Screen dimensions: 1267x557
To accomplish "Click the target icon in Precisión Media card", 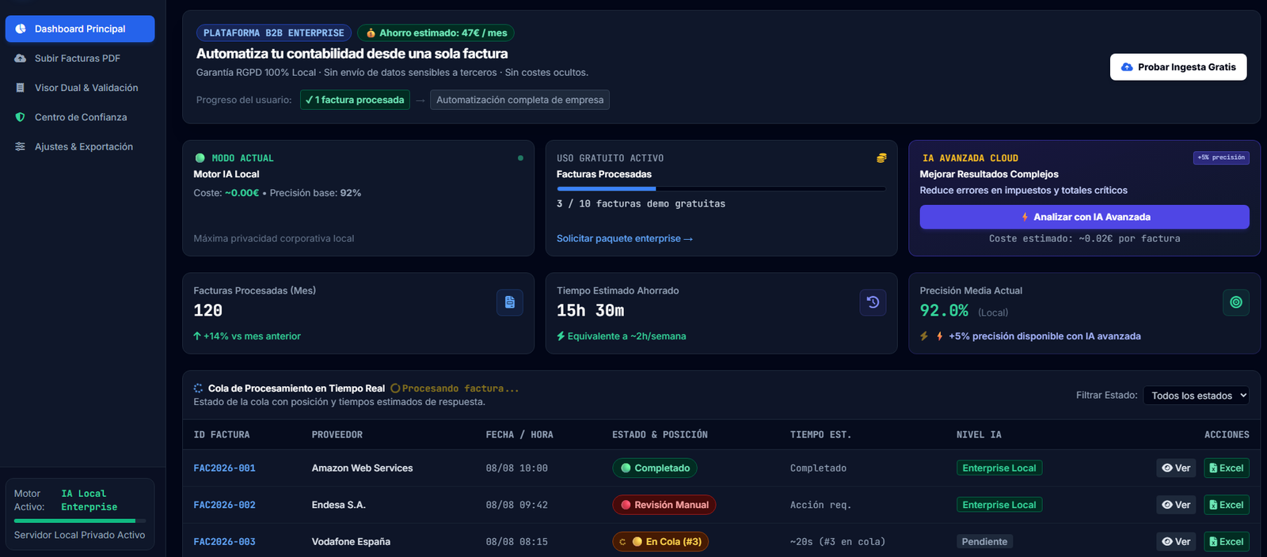I will (1236, 302).
